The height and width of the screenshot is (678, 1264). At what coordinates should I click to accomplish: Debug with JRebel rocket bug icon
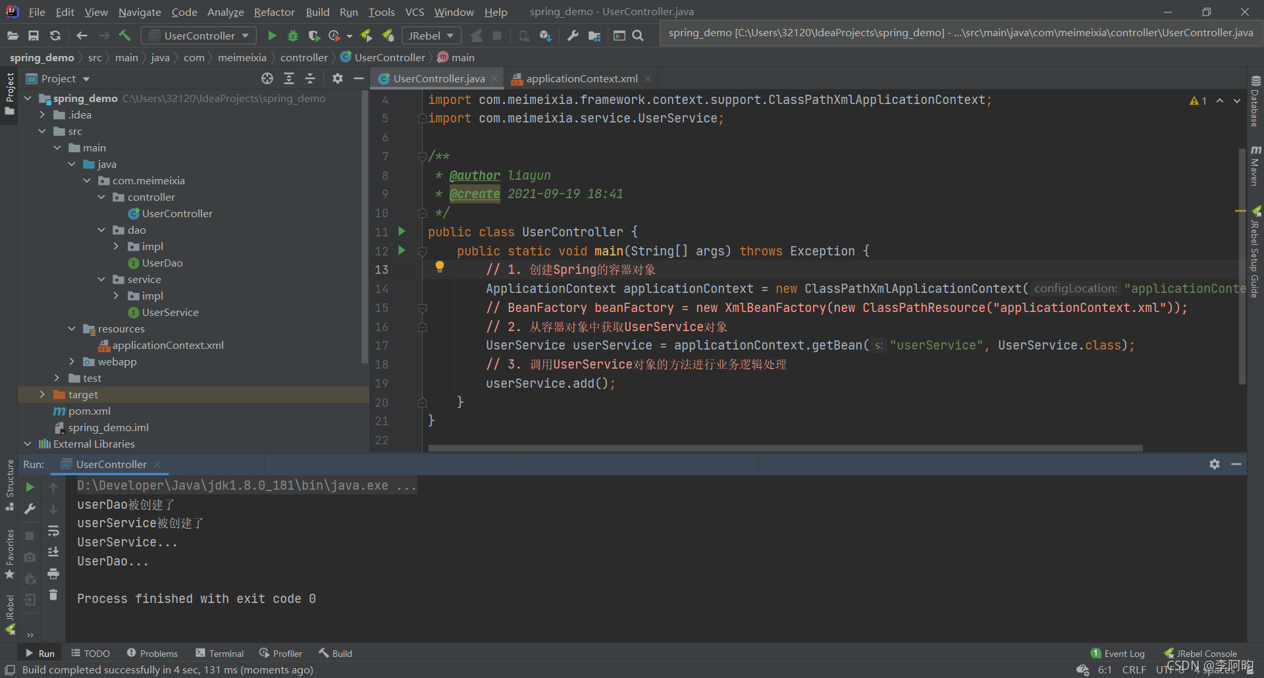point(388,36)
